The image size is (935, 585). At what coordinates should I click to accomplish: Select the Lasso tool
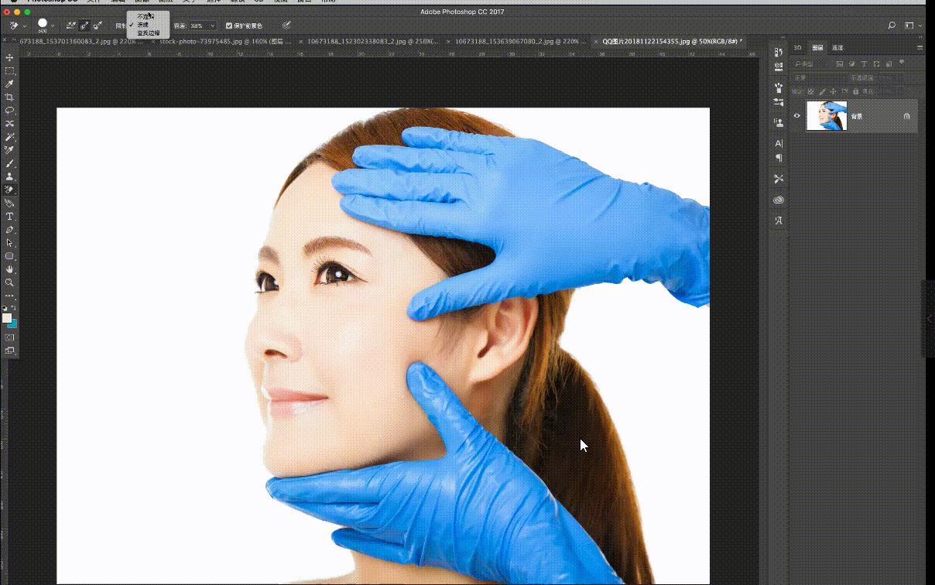pyautogui.click(x=10, y=111)
